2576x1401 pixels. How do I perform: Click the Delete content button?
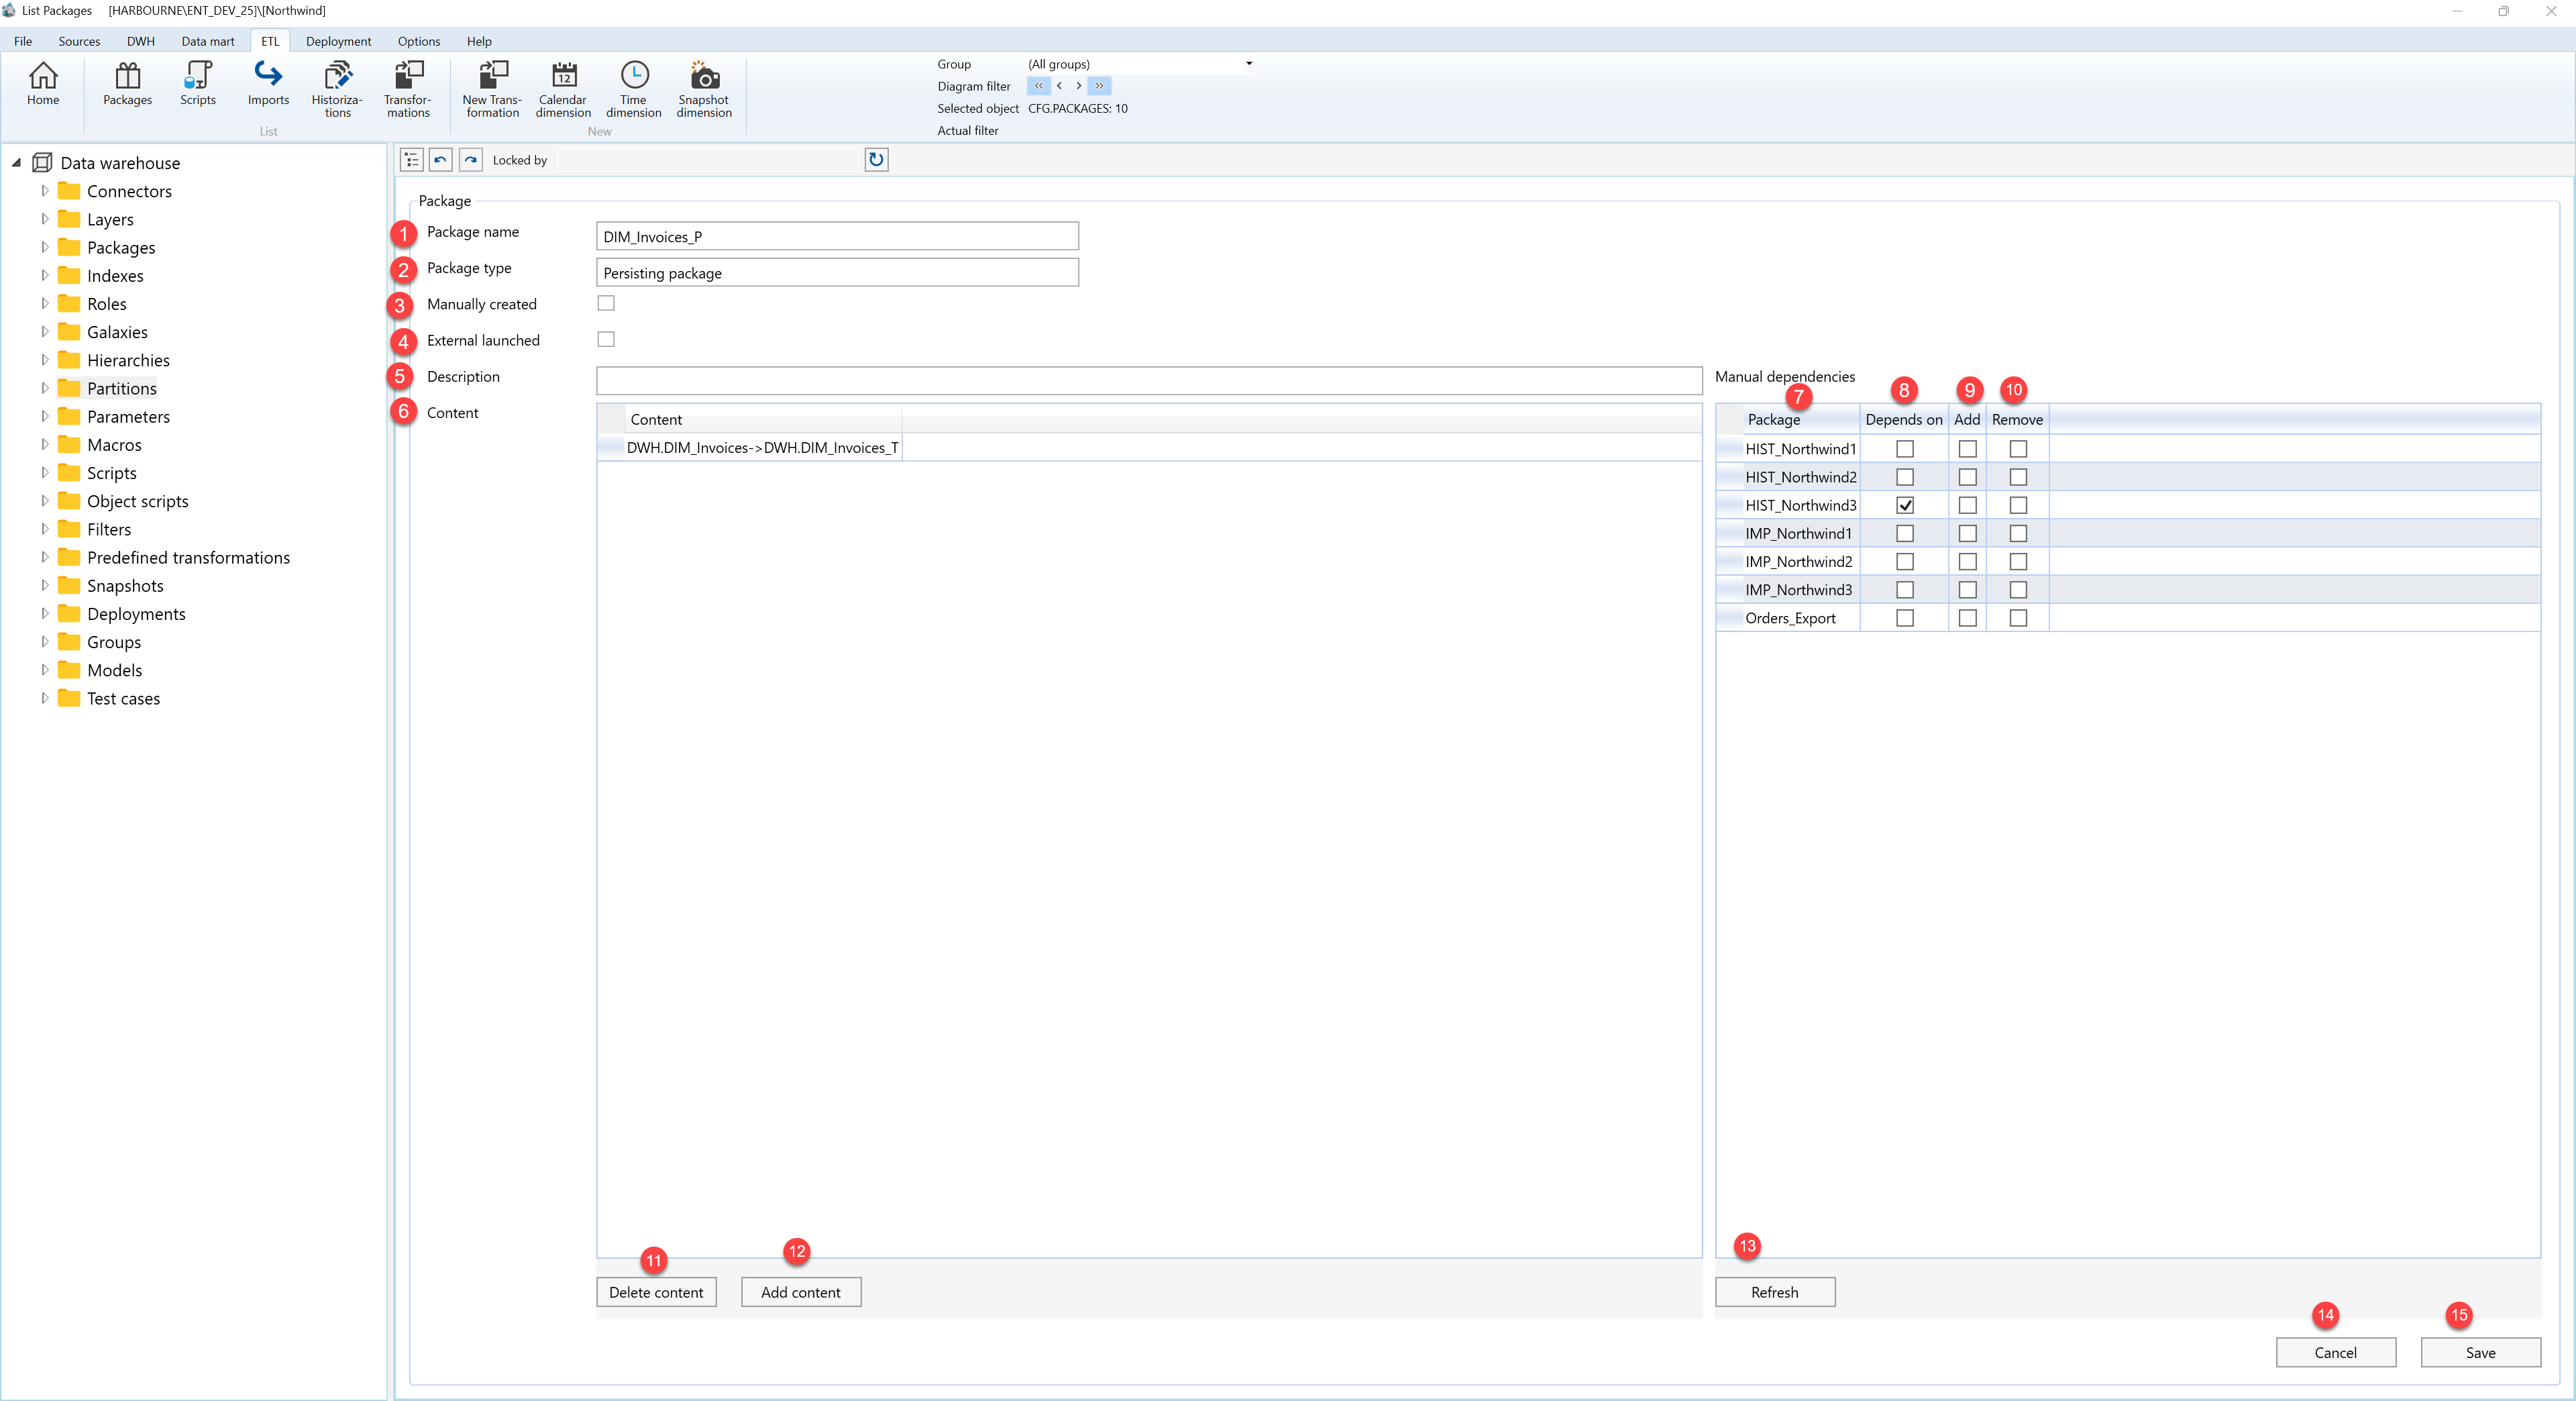656,1292
